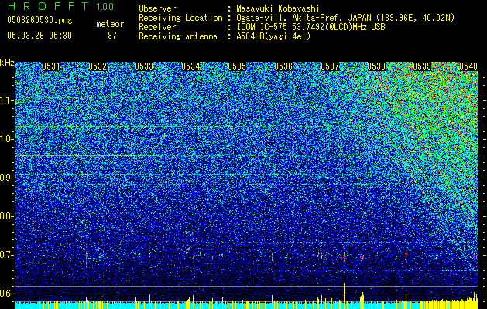This screenshot has height=309, width=487.
Task: Click the 'Receiver' field label
Action: pyautogui.click(x=157, y=27)
